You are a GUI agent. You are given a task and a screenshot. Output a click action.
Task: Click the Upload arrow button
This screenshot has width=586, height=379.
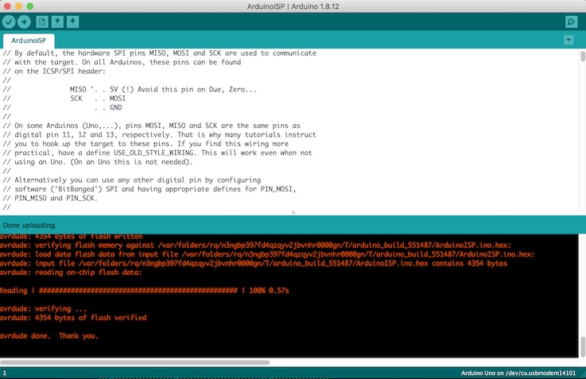click(x=24, y=22)
